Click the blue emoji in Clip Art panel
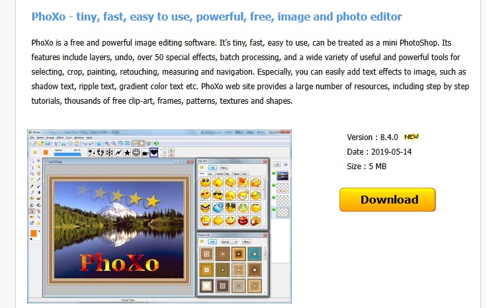487x308 pixels. (x=218, y=208)
